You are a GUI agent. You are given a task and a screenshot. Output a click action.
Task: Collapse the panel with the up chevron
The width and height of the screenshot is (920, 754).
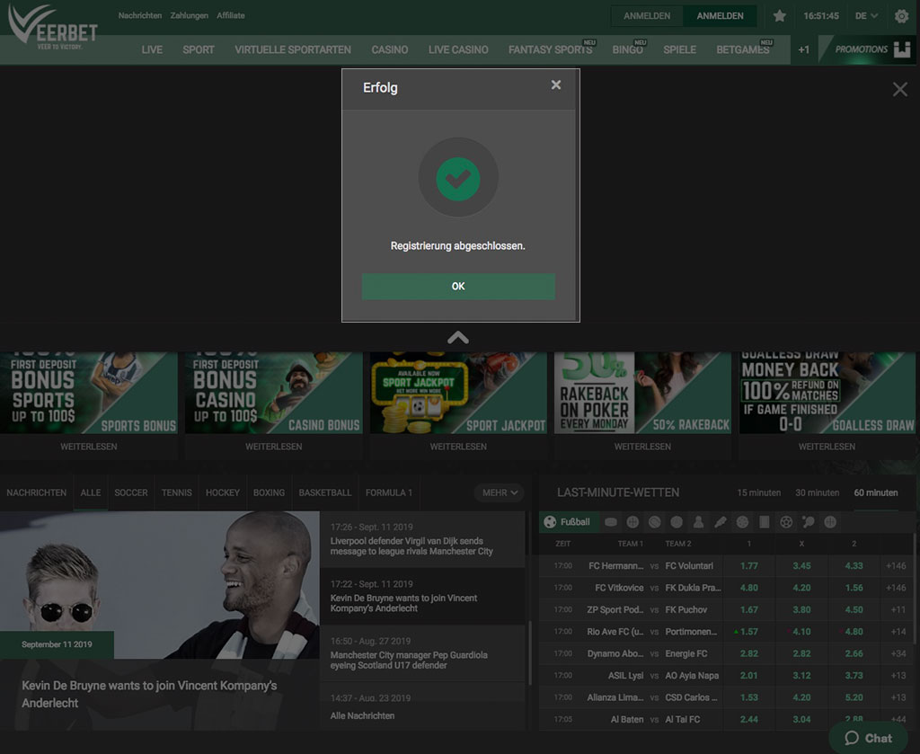click(458, 337)
